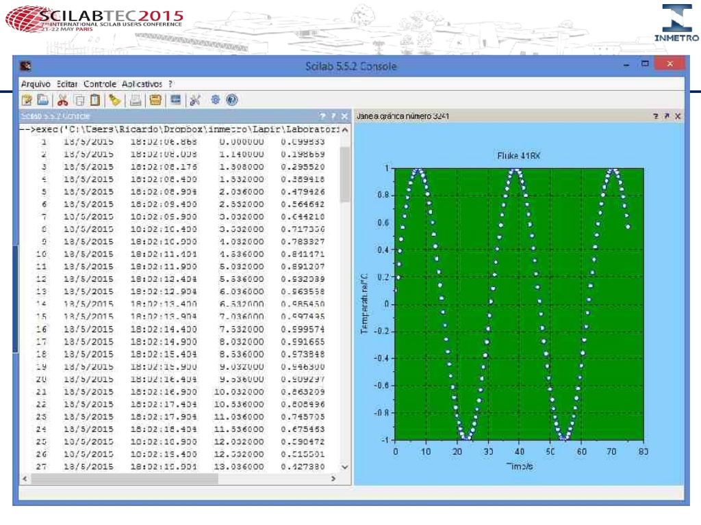This screenshot has height=525, width=701.
Task: Click the console vertical scrollbar thumb
Action: [345, 175]
